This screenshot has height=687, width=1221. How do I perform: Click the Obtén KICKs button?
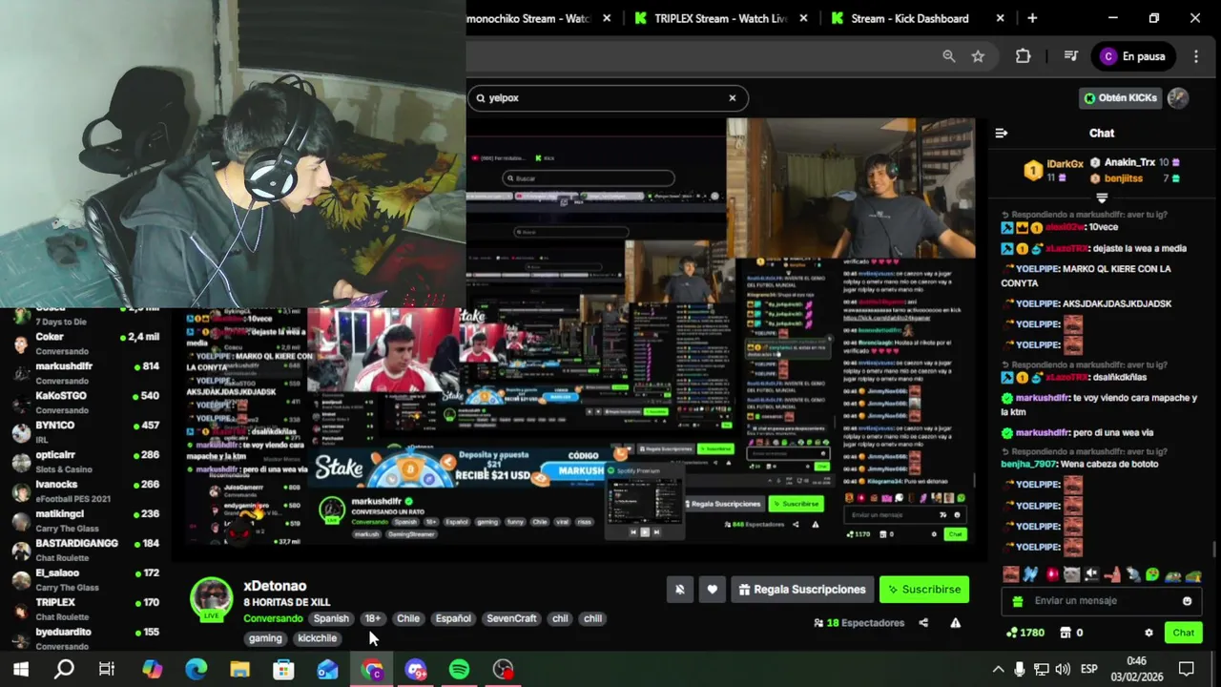click(1121, 97)
